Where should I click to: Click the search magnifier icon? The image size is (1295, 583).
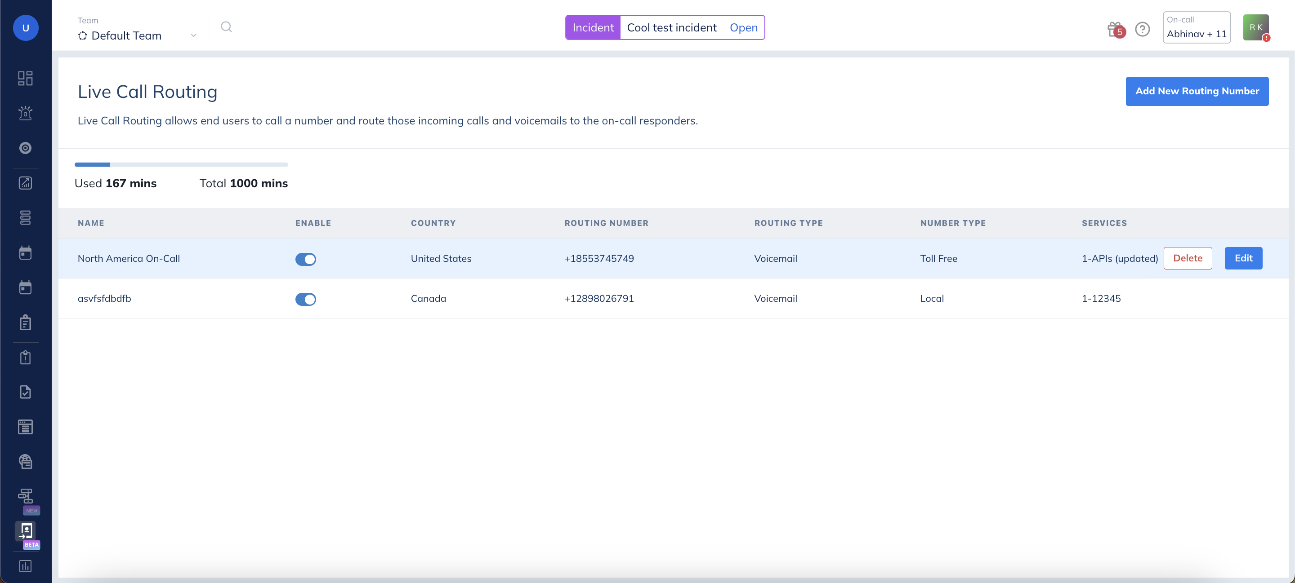[226, 27]
